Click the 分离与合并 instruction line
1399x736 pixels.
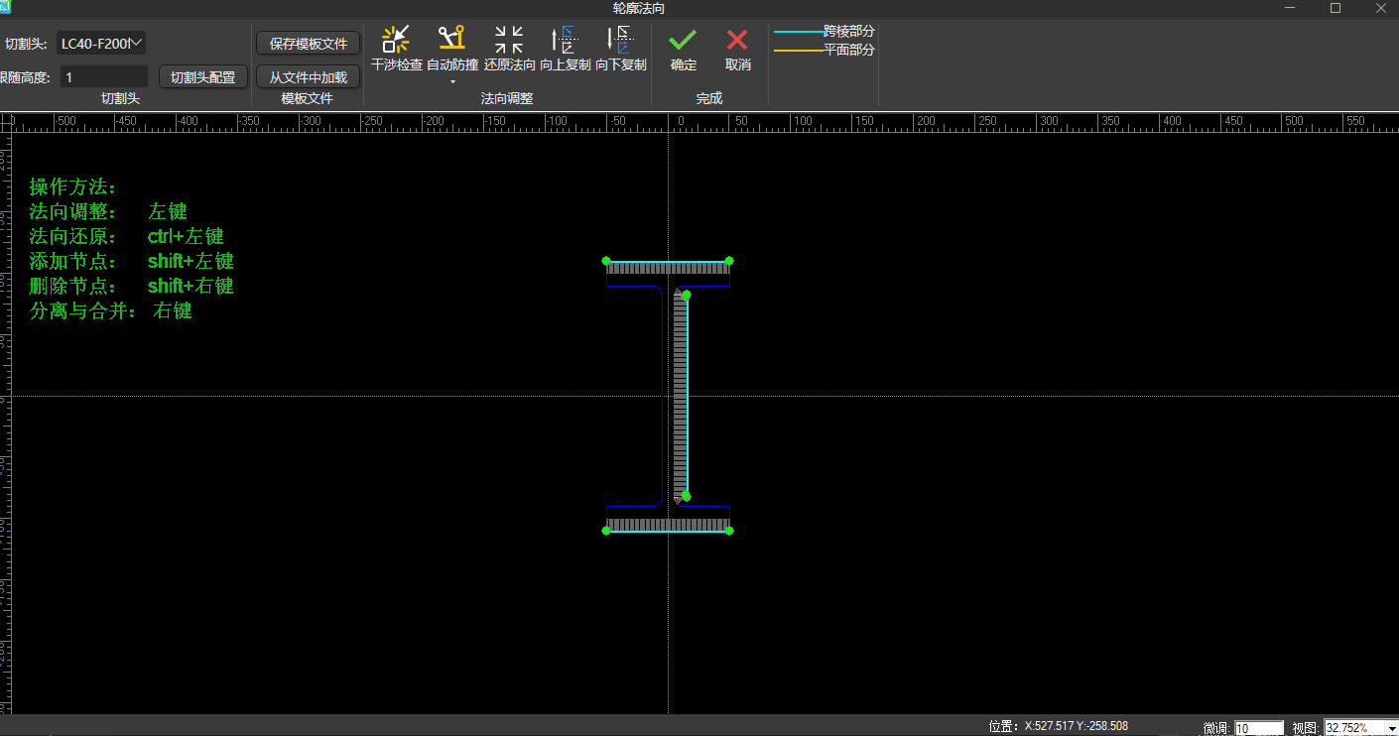111,310
